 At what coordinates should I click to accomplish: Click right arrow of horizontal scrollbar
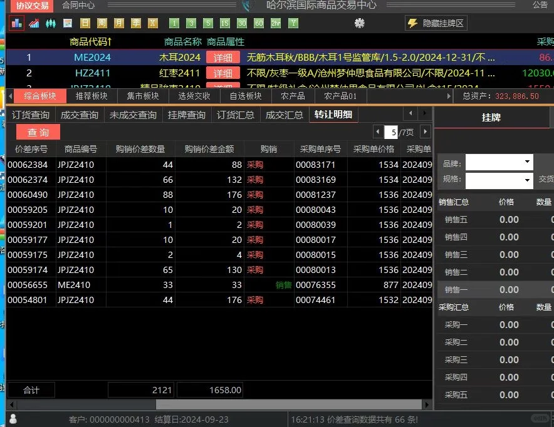pyautogui.click(x=427, y=404)
